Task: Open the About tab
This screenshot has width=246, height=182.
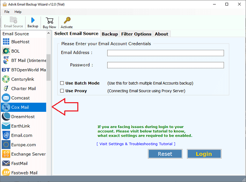Action: (x=161, y=34)
